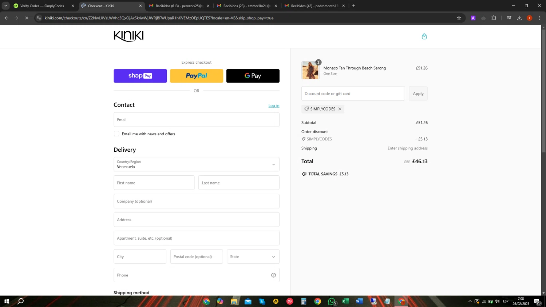Screen dimensions: 546x307
Task: Open the Mail app from taskbar
Action: (248, 301)
